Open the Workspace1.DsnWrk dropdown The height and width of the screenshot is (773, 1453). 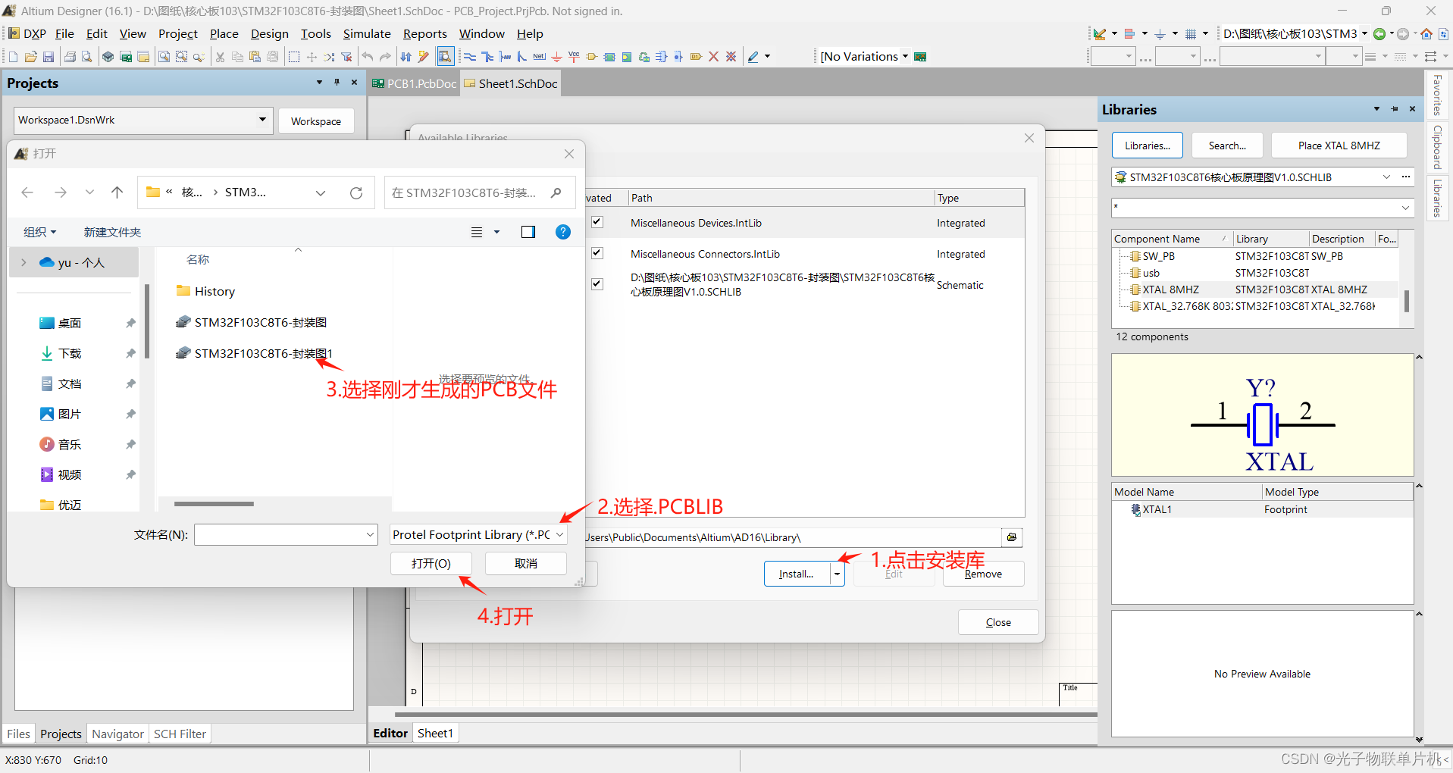pos(262,120)
